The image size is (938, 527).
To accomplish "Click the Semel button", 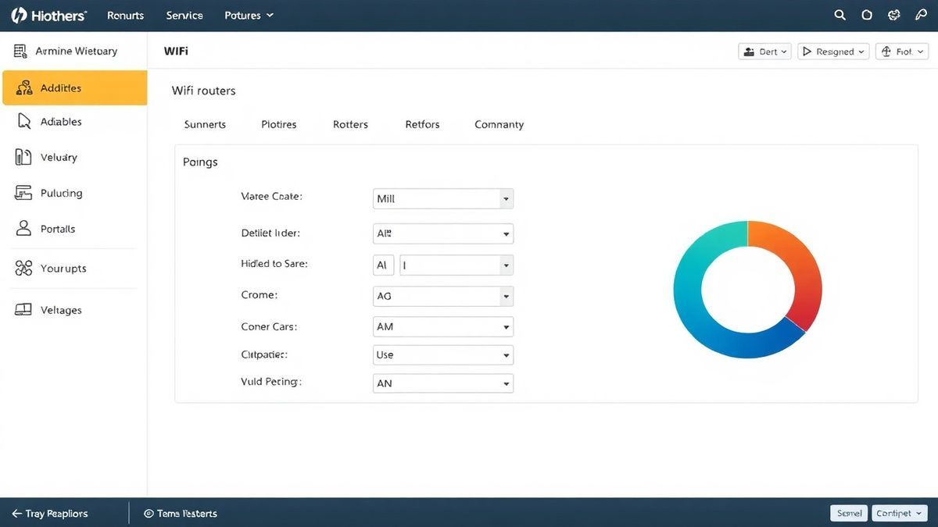I will pyautogui.click(x=849, y=513).
